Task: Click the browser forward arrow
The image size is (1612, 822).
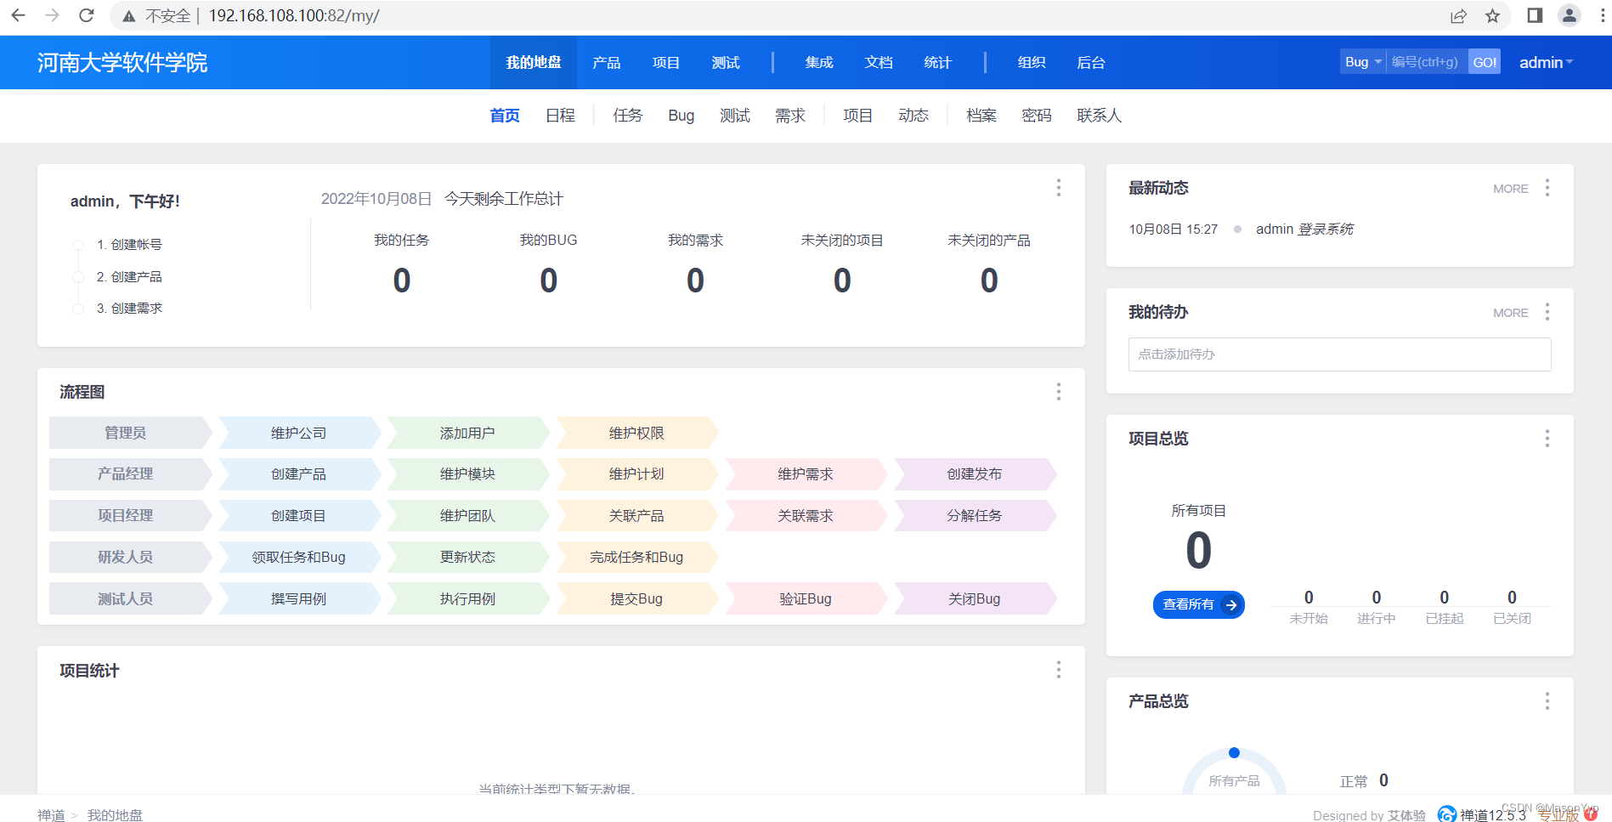Action: pos(52,15)
